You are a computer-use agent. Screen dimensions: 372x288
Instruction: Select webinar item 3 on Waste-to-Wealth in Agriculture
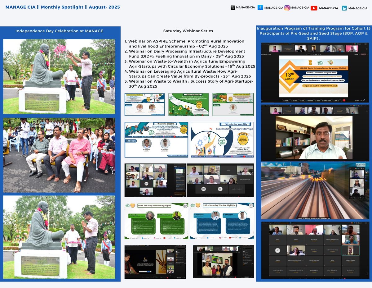[190, 64]
